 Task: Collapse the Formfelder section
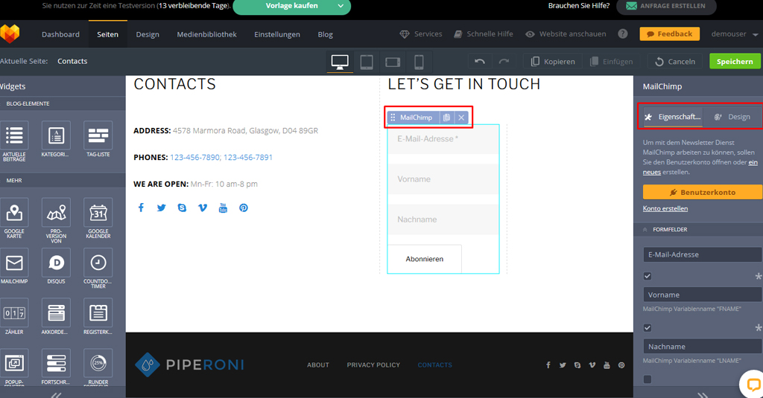645,230
